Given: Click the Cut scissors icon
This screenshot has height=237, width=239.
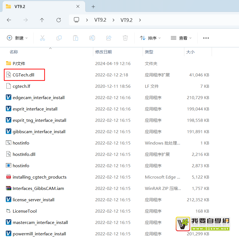Looking at the screenshot, I should point(42,38).
